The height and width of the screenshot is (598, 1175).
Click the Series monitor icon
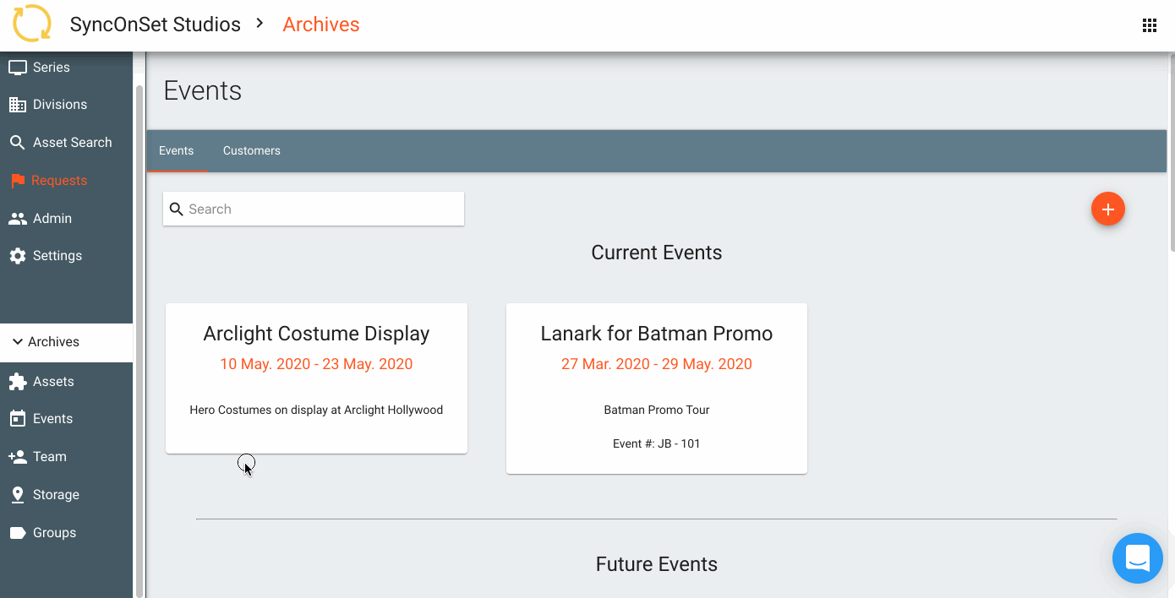click(17, 67)
